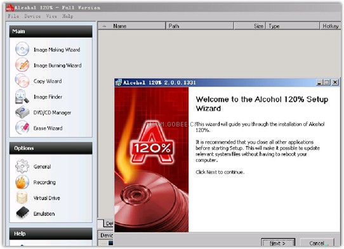Start the Erase Wizard icon
The height and width of the screenshot is (249, 344).
click(x=22, y=128)
